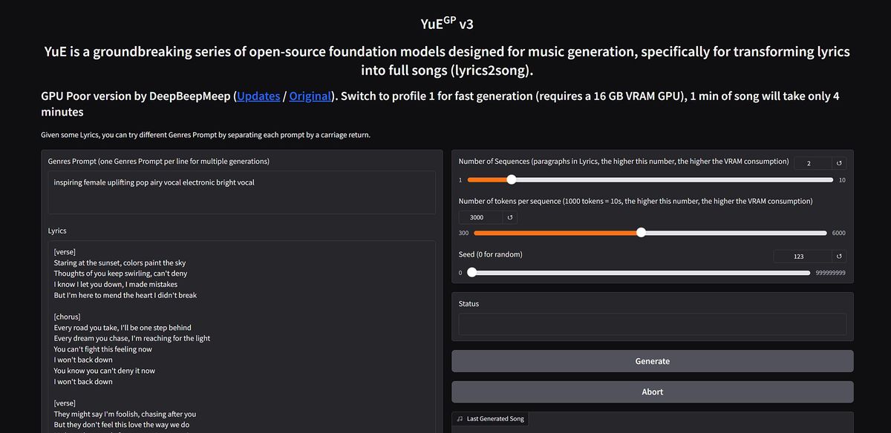Click lyric line 'I know I let you down, I made mistakes'
The image size is (891, 433).
click(116, 284)
